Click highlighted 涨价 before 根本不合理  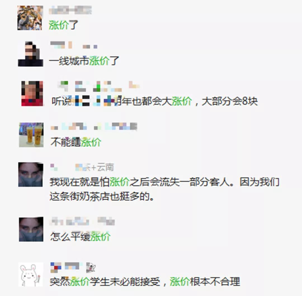click(x=180, y=282)
